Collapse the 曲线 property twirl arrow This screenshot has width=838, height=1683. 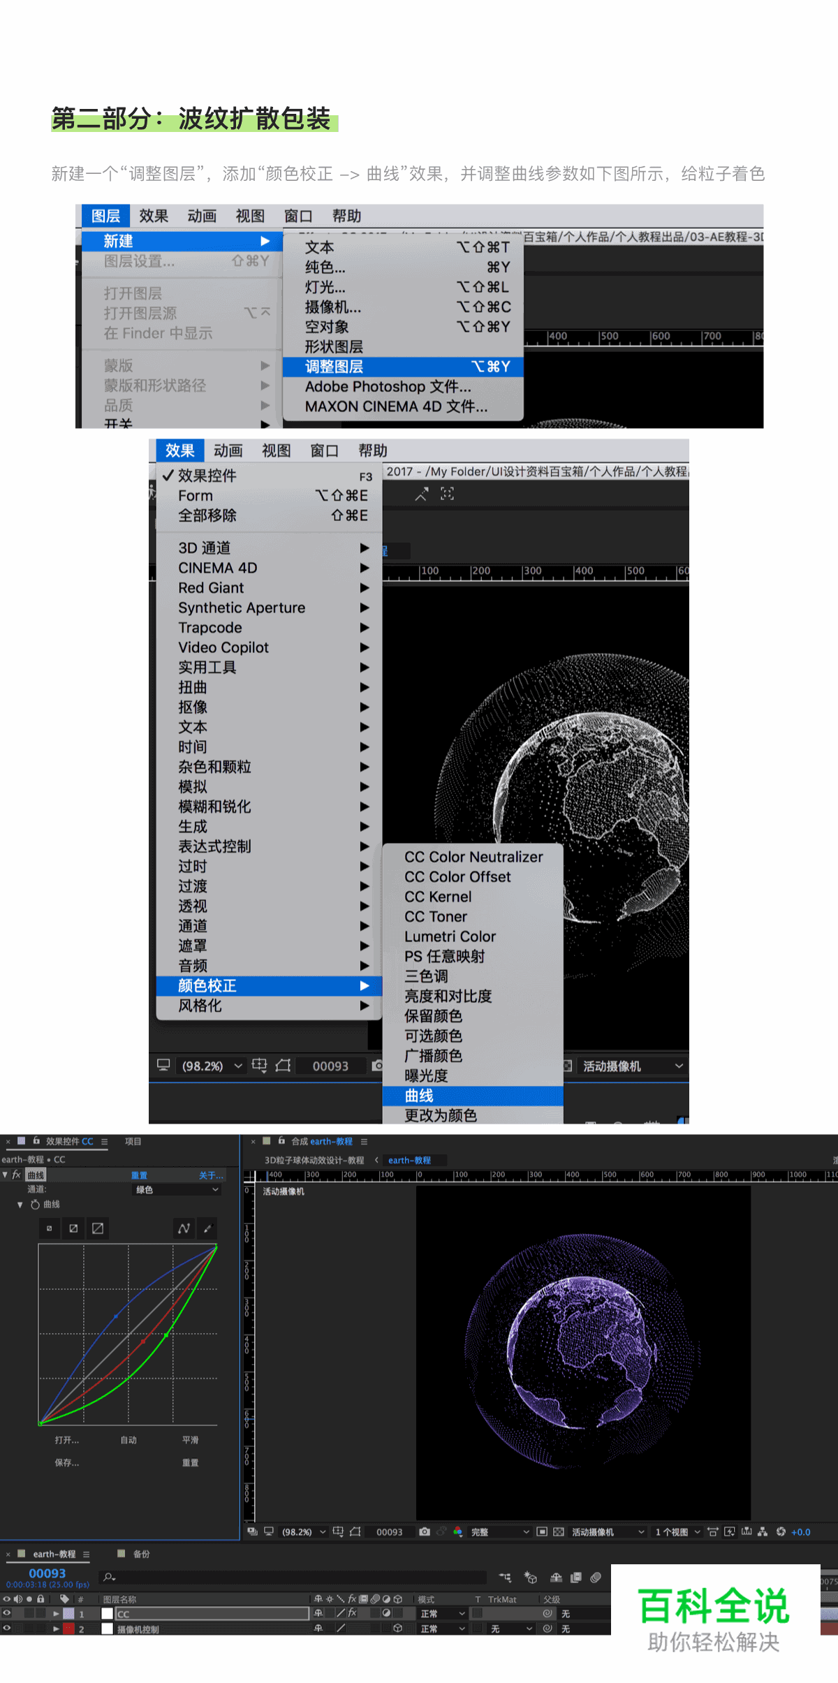20,1205
